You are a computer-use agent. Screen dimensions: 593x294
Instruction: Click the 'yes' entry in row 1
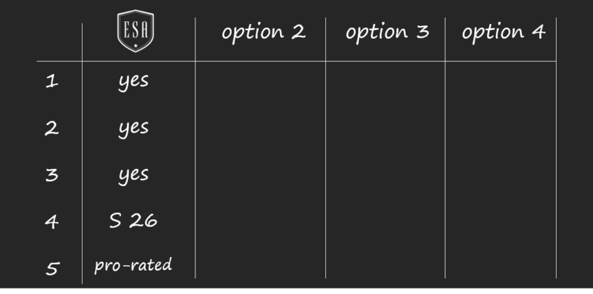pyautogui.click(x=133, y=82)
